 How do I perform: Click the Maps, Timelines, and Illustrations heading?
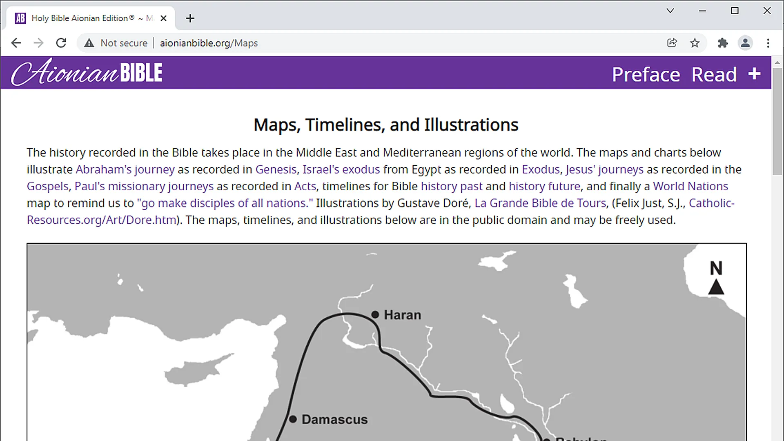386,125
